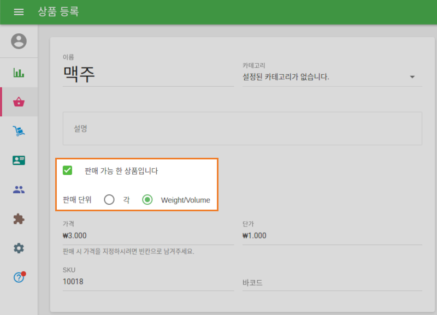Open the hamburger menu icon
This screenshot has width=437, height=315.
click(x=19, y=12)
